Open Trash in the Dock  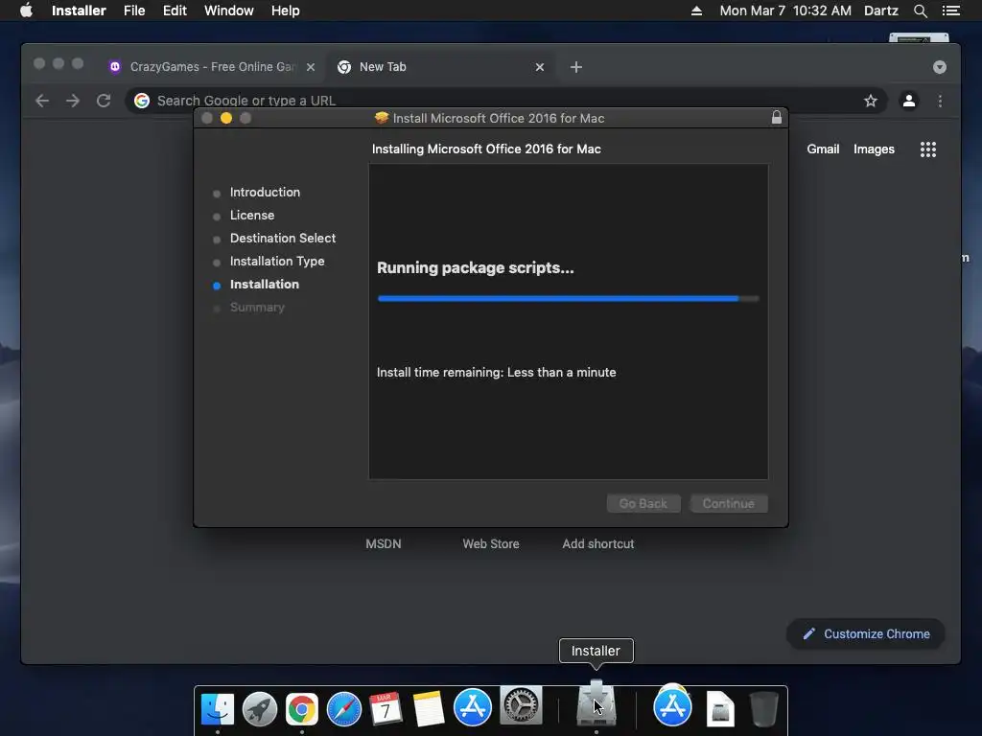tap(763, 709)
